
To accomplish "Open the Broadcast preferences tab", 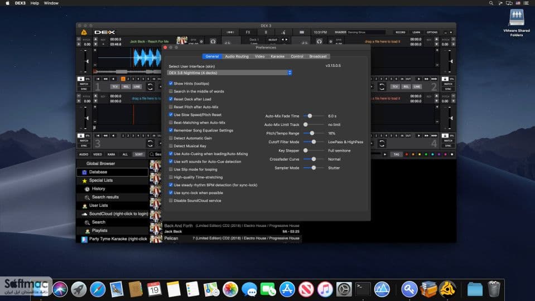I will 318,56.
